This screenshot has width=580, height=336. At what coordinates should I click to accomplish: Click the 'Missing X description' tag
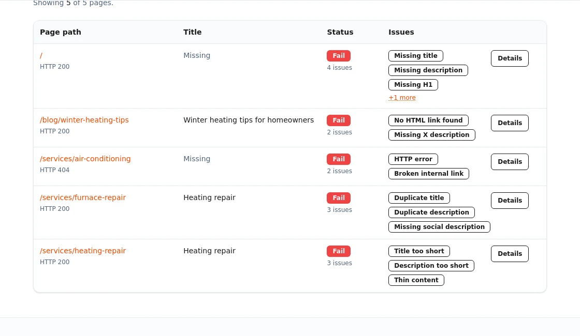click(432, 135)
